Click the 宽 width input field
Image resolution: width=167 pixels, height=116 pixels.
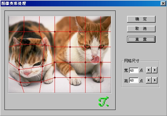tap(134, 70)
